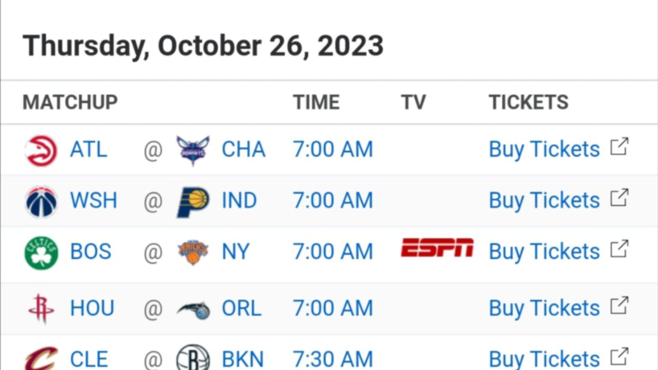Click external link icon for ATL game
Screen dimensions: 658x370
(619, 147)
